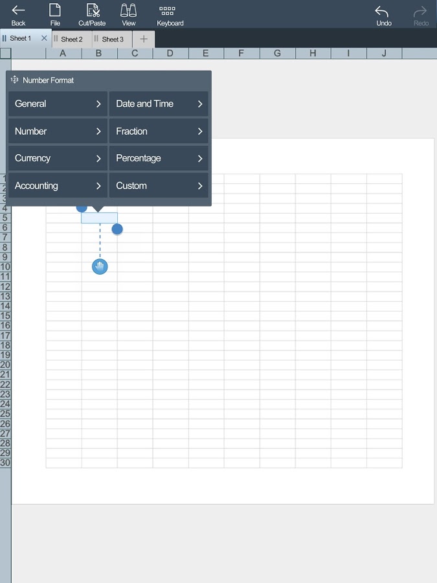
Task: Add a new sheet with plus button
Action: tap(144, 39)
